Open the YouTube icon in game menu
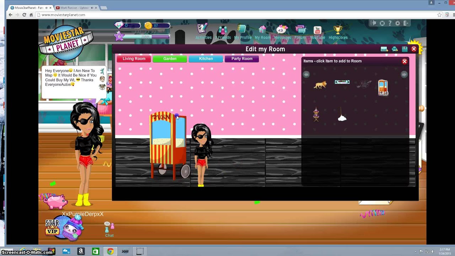Screen dimensions: 455x256 [317, 30]
